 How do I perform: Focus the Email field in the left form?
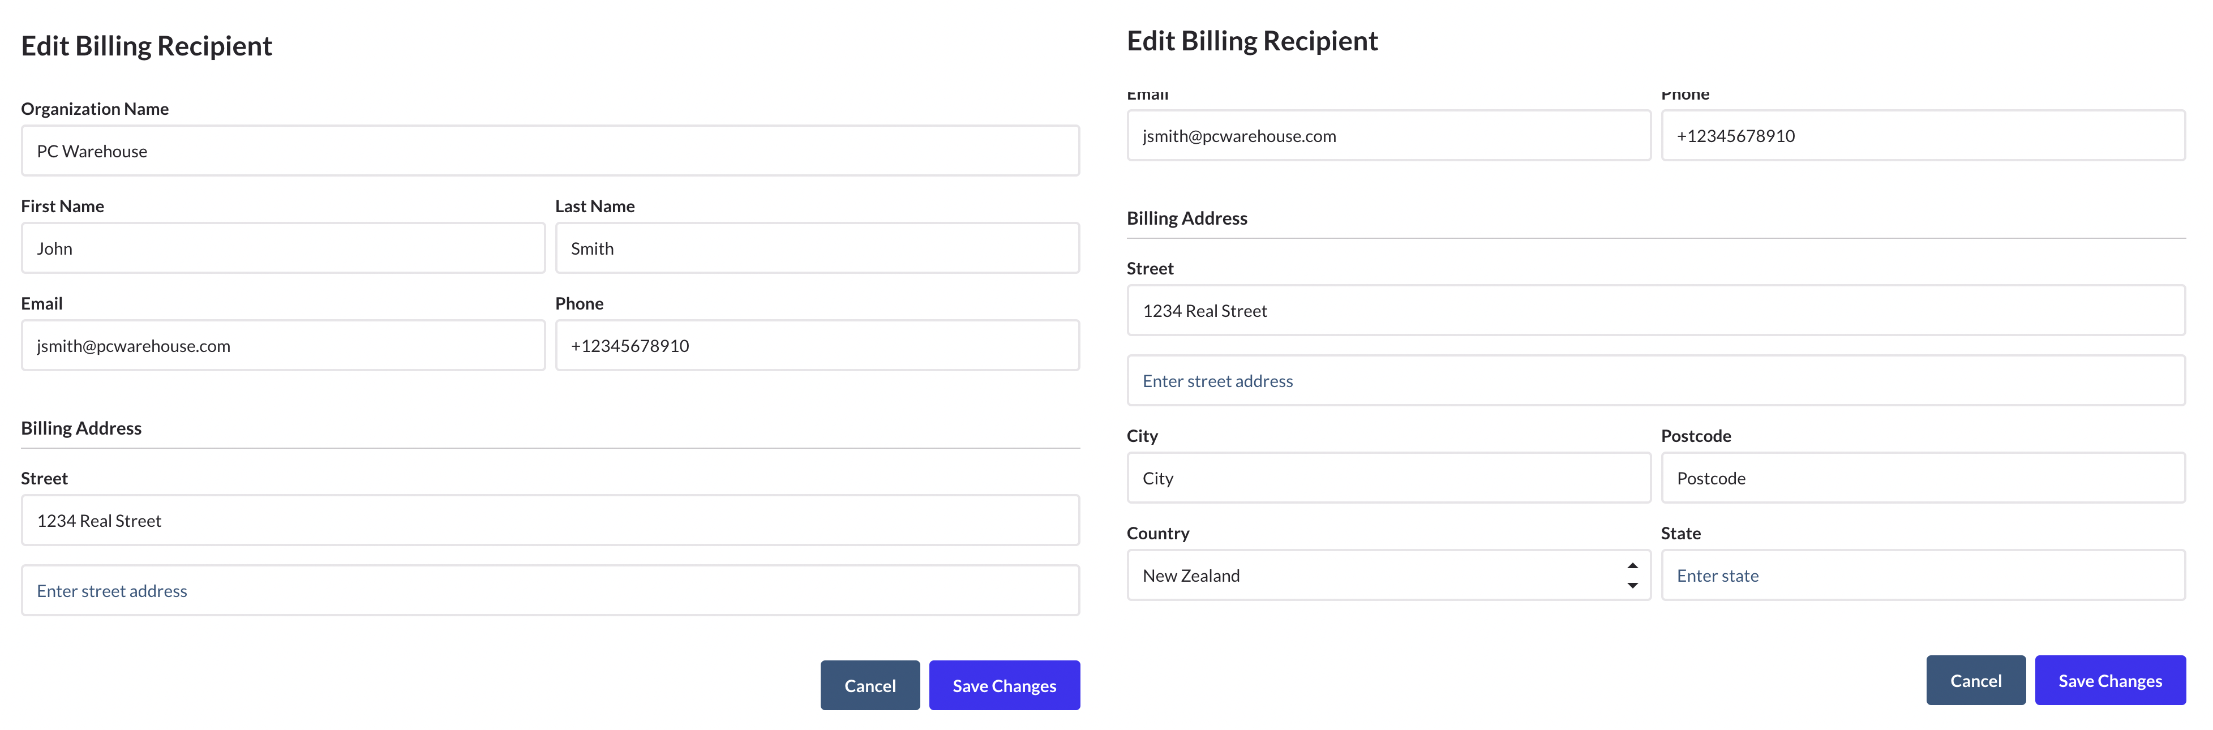282,345
